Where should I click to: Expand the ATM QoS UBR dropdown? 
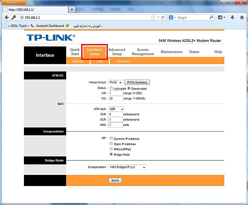[x=117, y=109]
